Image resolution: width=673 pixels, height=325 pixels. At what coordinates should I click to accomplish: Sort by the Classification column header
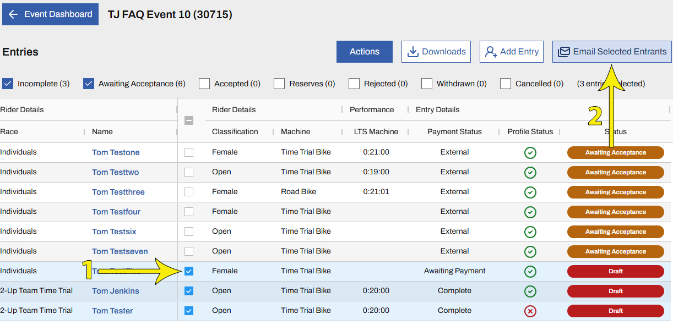tap(235, 131)
